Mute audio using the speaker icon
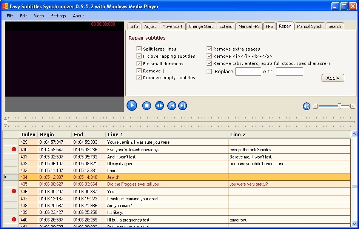 pos(307,106)
